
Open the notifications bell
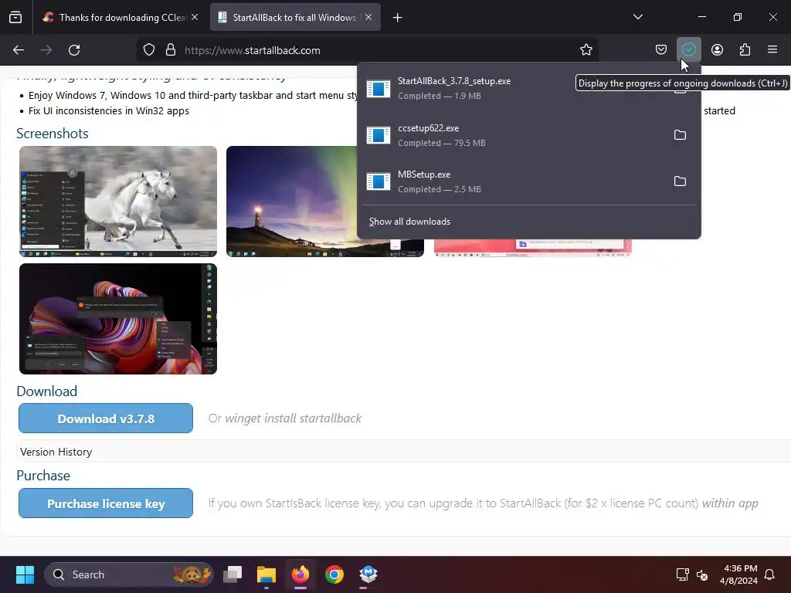(x=769, y=574)
